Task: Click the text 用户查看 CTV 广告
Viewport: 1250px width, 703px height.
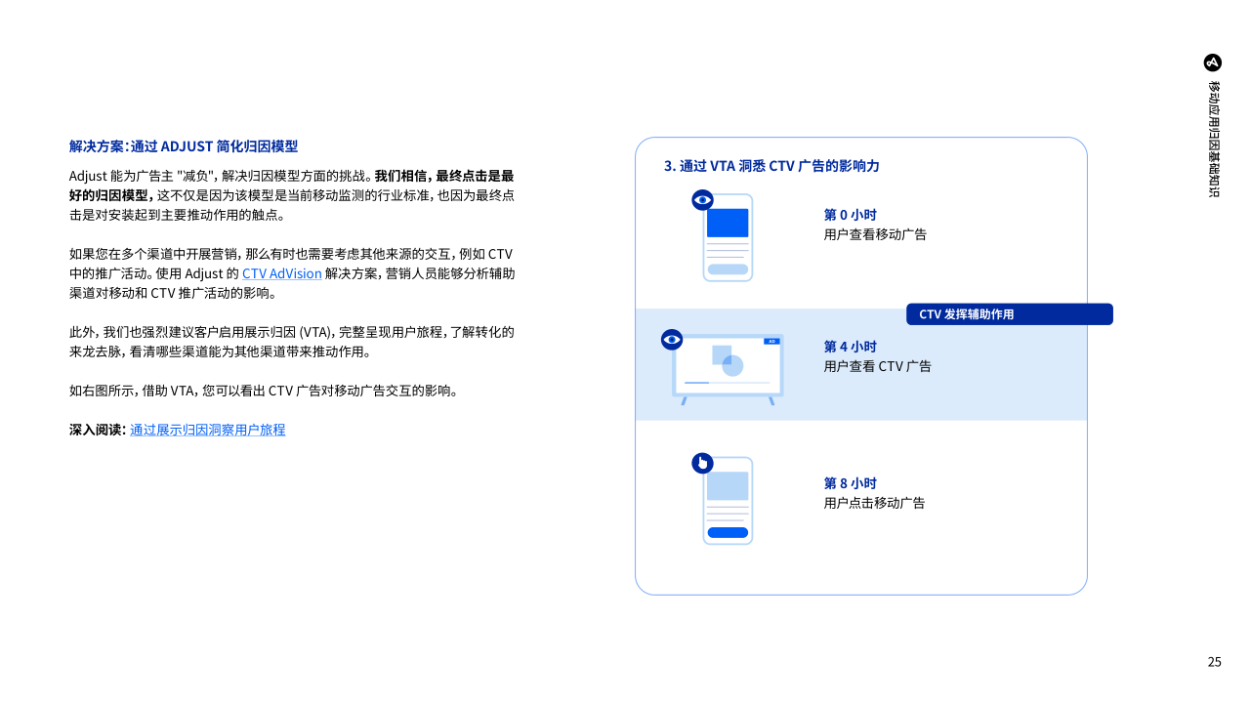Action: pos(878,366)
